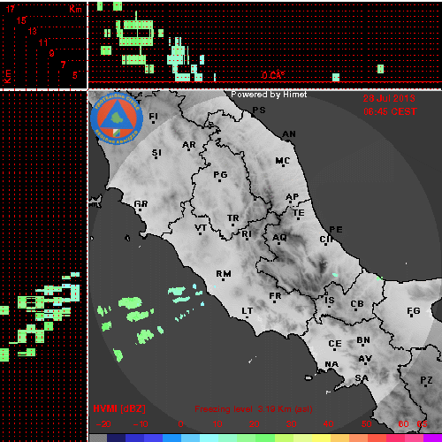Image resolution: width=442 pixels, height=442 pixels.
Task: Click the FI city label
Action: coord(154,117)
